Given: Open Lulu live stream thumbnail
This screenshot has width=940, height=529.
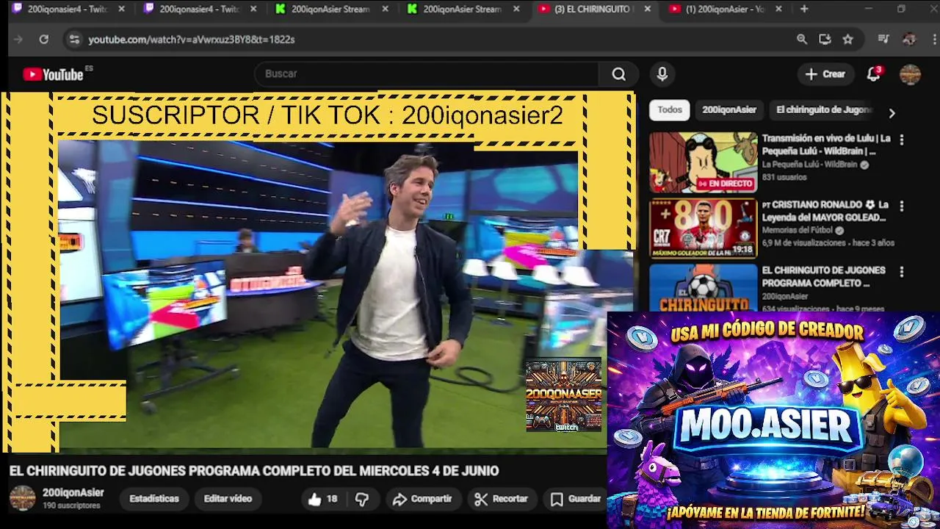Looking at the screenshot, I should (x=703, y=162).
